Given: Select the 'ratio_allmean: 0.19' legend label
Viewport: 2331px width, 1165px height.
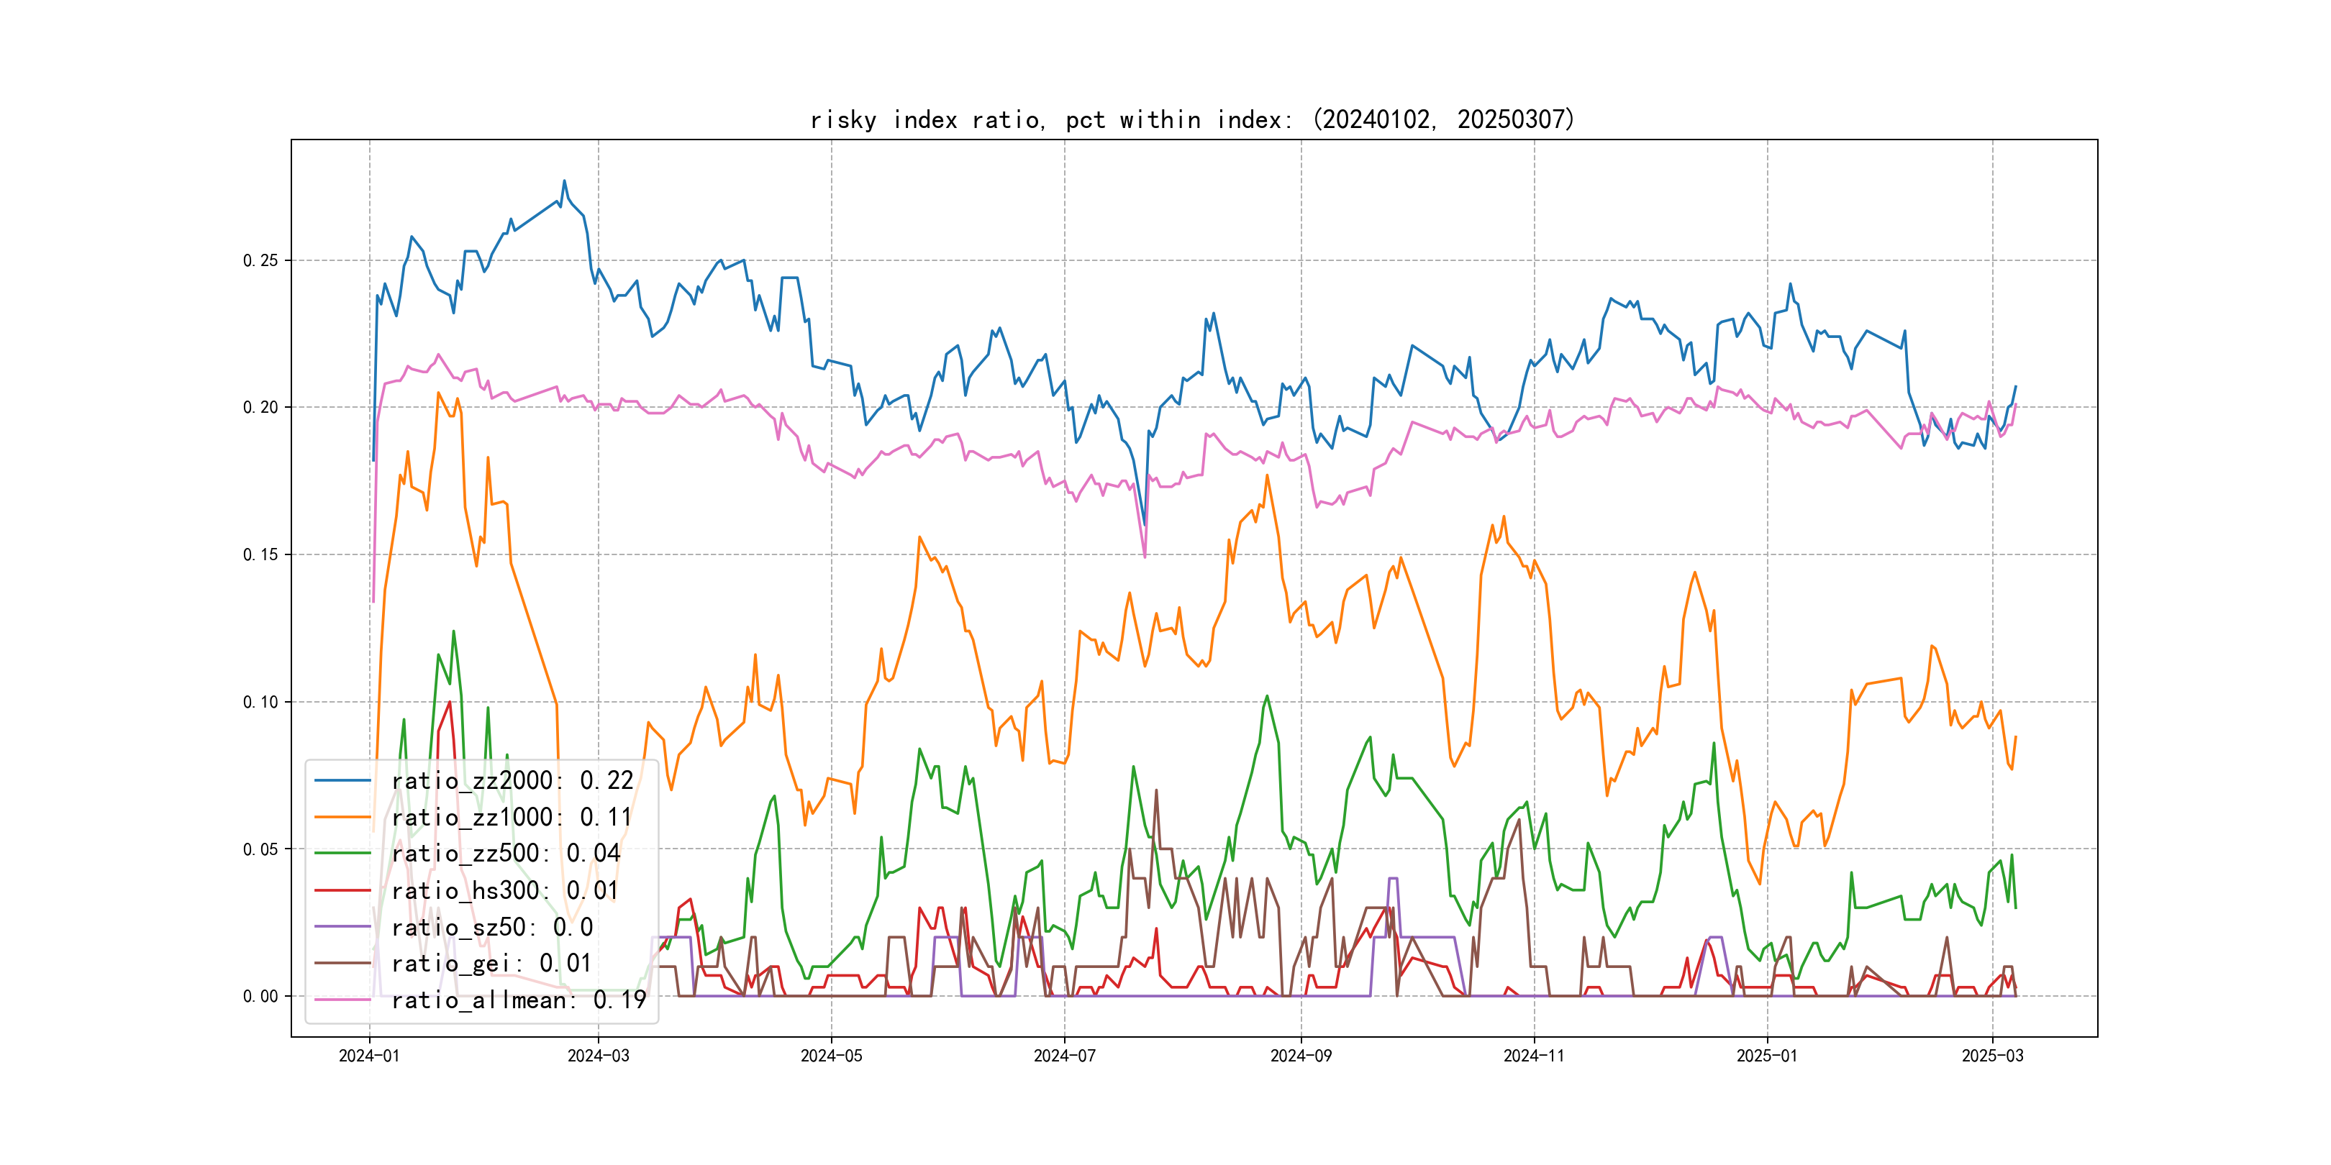Looking at the screenshot, I should point(519,1000).
